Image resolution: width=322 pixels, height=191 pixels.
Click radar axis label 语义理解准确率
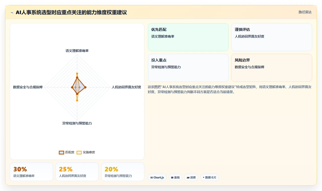(77, 51)
